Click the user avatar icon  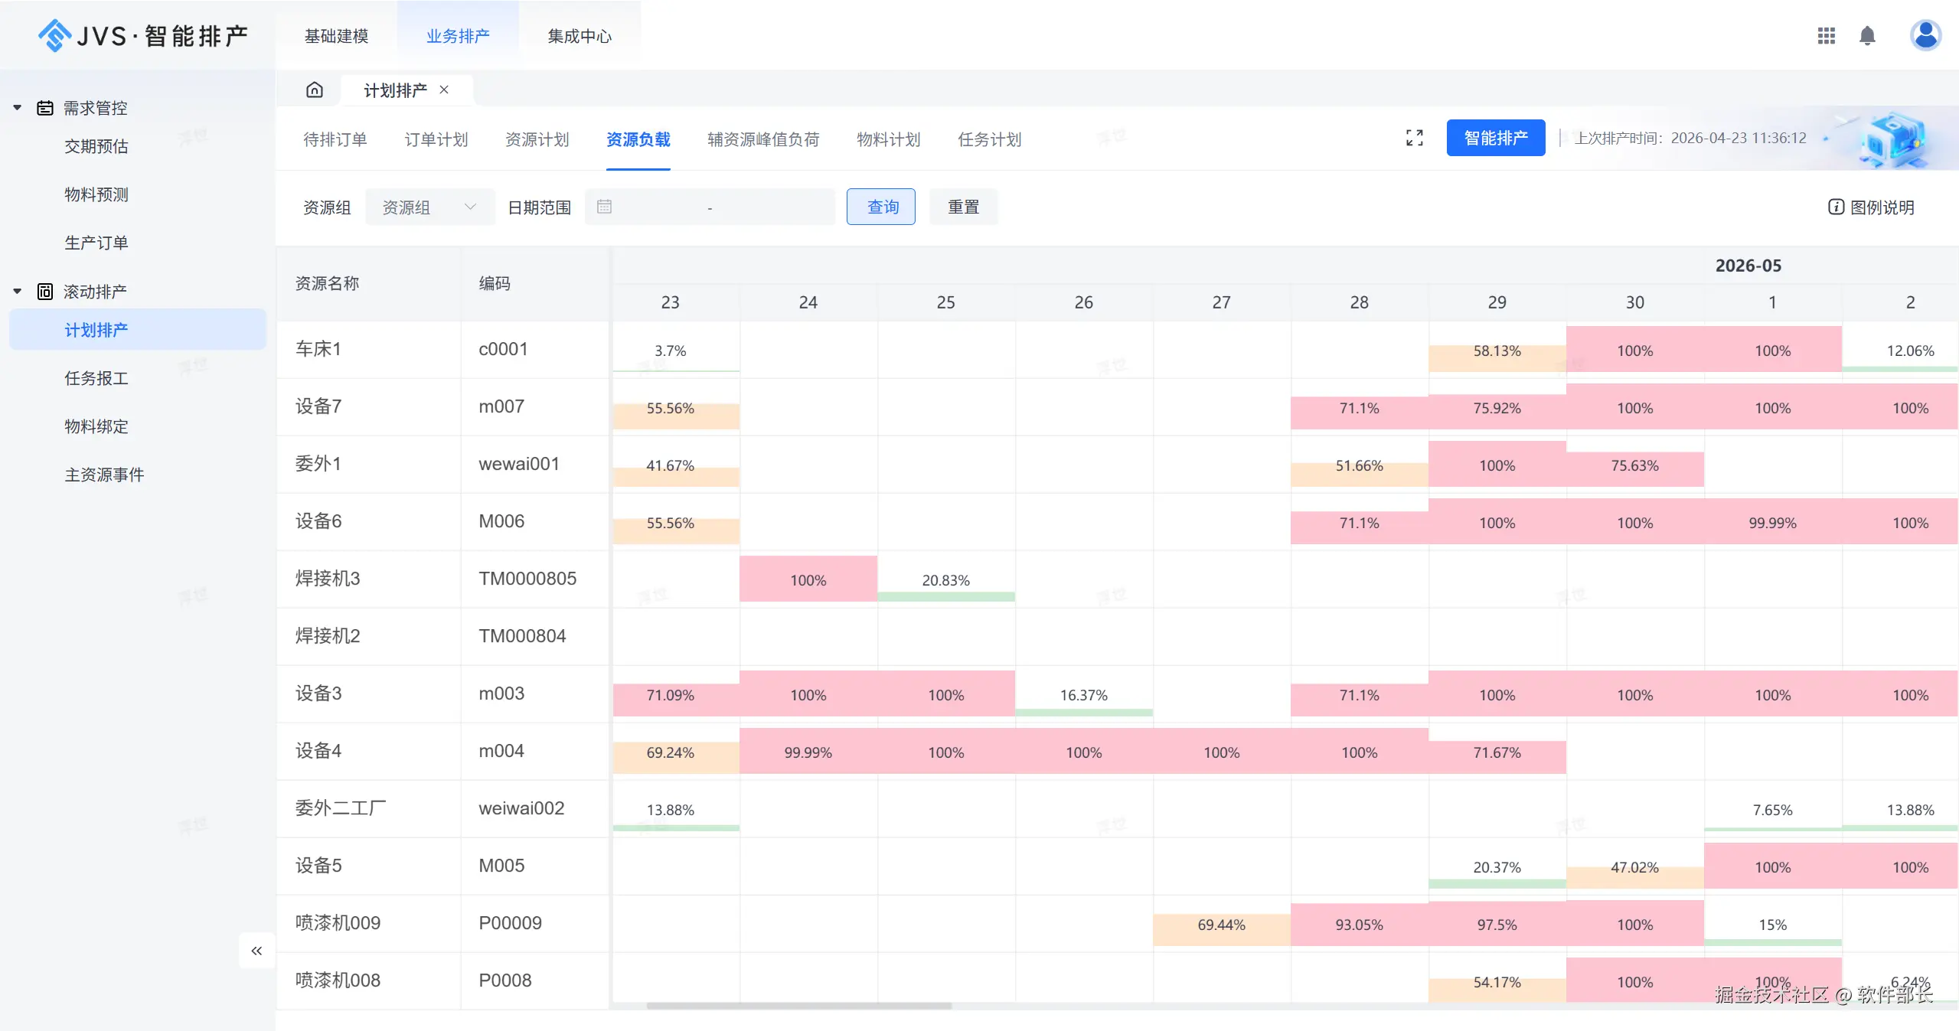click(x=1925, y=35)
